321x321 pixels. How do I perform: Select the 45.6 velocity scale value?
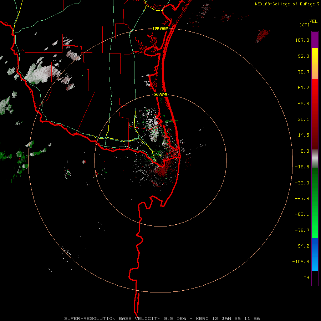pos(304,103)
